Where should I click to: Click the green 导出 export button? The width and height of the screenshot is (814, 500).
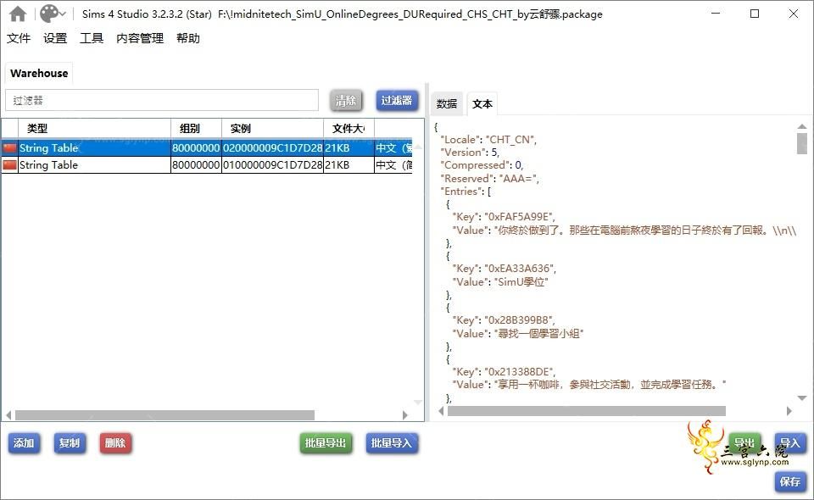[744, 443]
